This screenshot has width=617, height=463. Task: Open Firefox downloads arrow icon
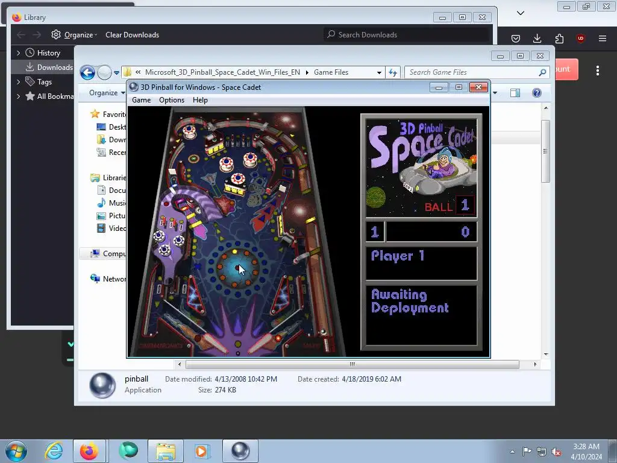tap(537, 38)
